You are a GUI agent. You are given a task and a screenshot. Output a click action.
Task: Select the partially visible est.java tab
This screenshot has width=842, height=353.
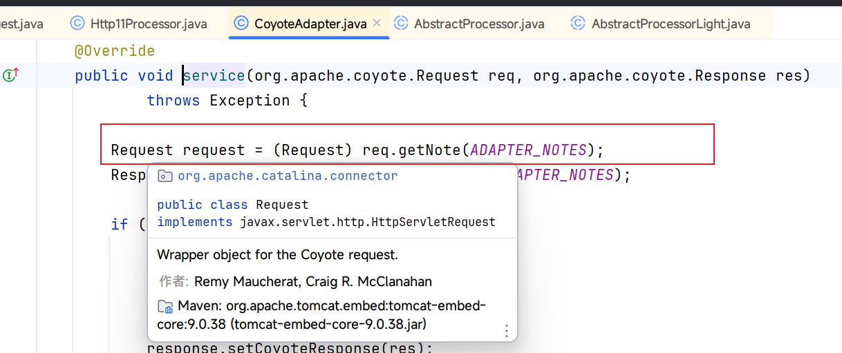click(21, 24)
